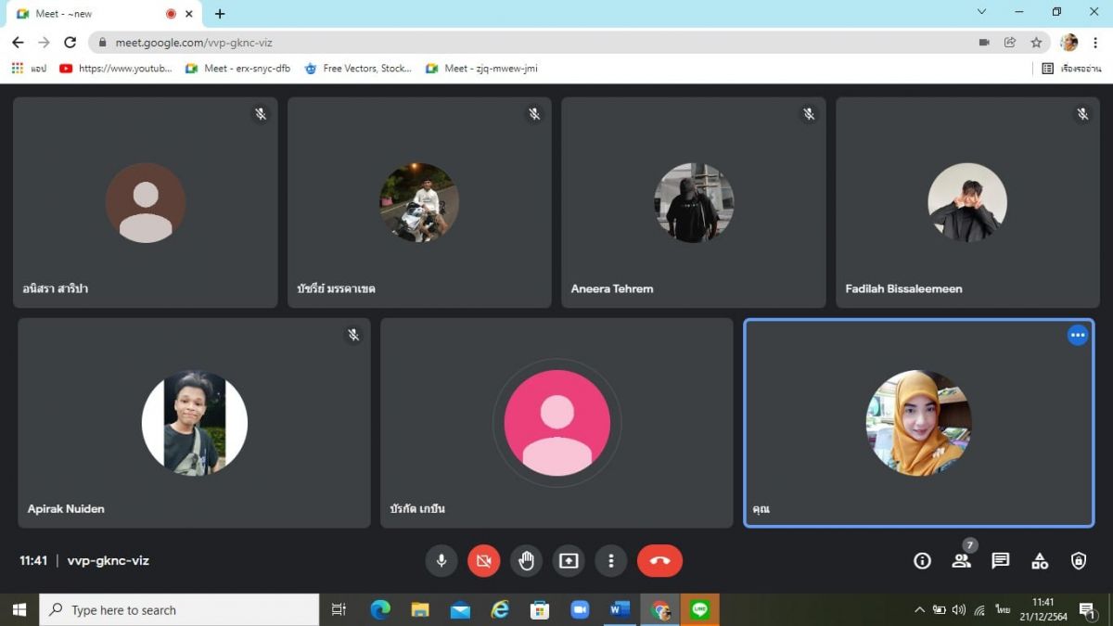Show the participants list panel
This screenshot has height=626, width=1113.
[961, 561]
